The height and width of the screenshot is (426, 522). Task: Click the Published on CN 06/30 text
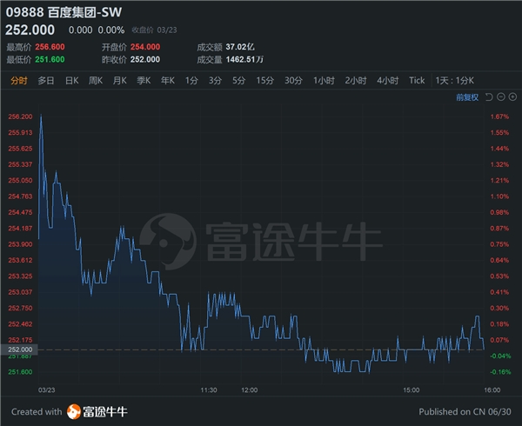tap(465, 412)
